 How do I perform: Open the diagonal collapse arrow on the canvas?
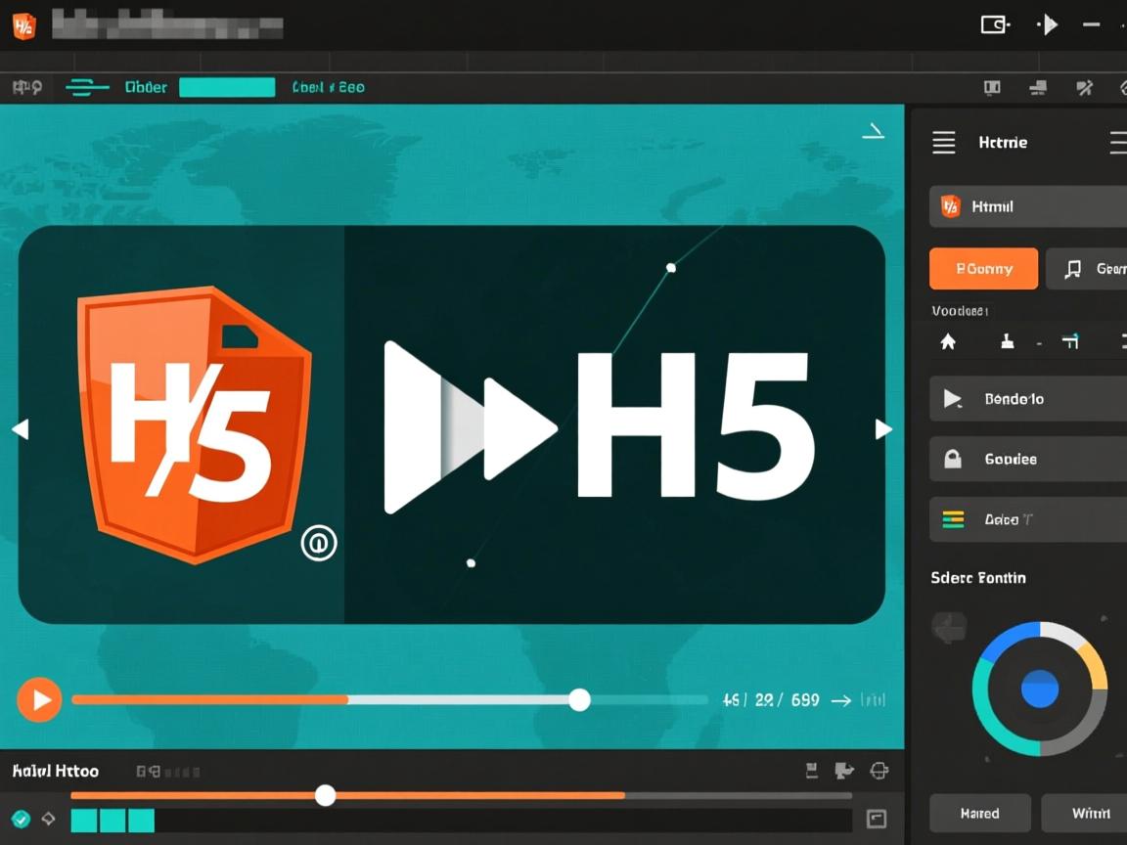pyautogui.click(x=874, y=130)
